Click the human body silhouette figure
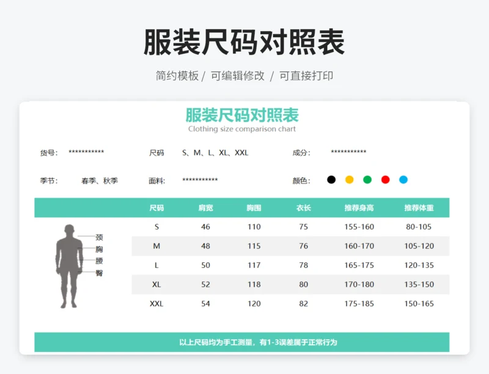 pos(69,266)
